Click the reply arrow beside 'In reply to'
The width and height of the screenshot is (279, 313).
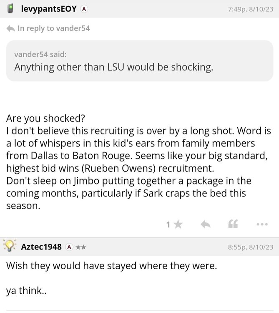11,28
